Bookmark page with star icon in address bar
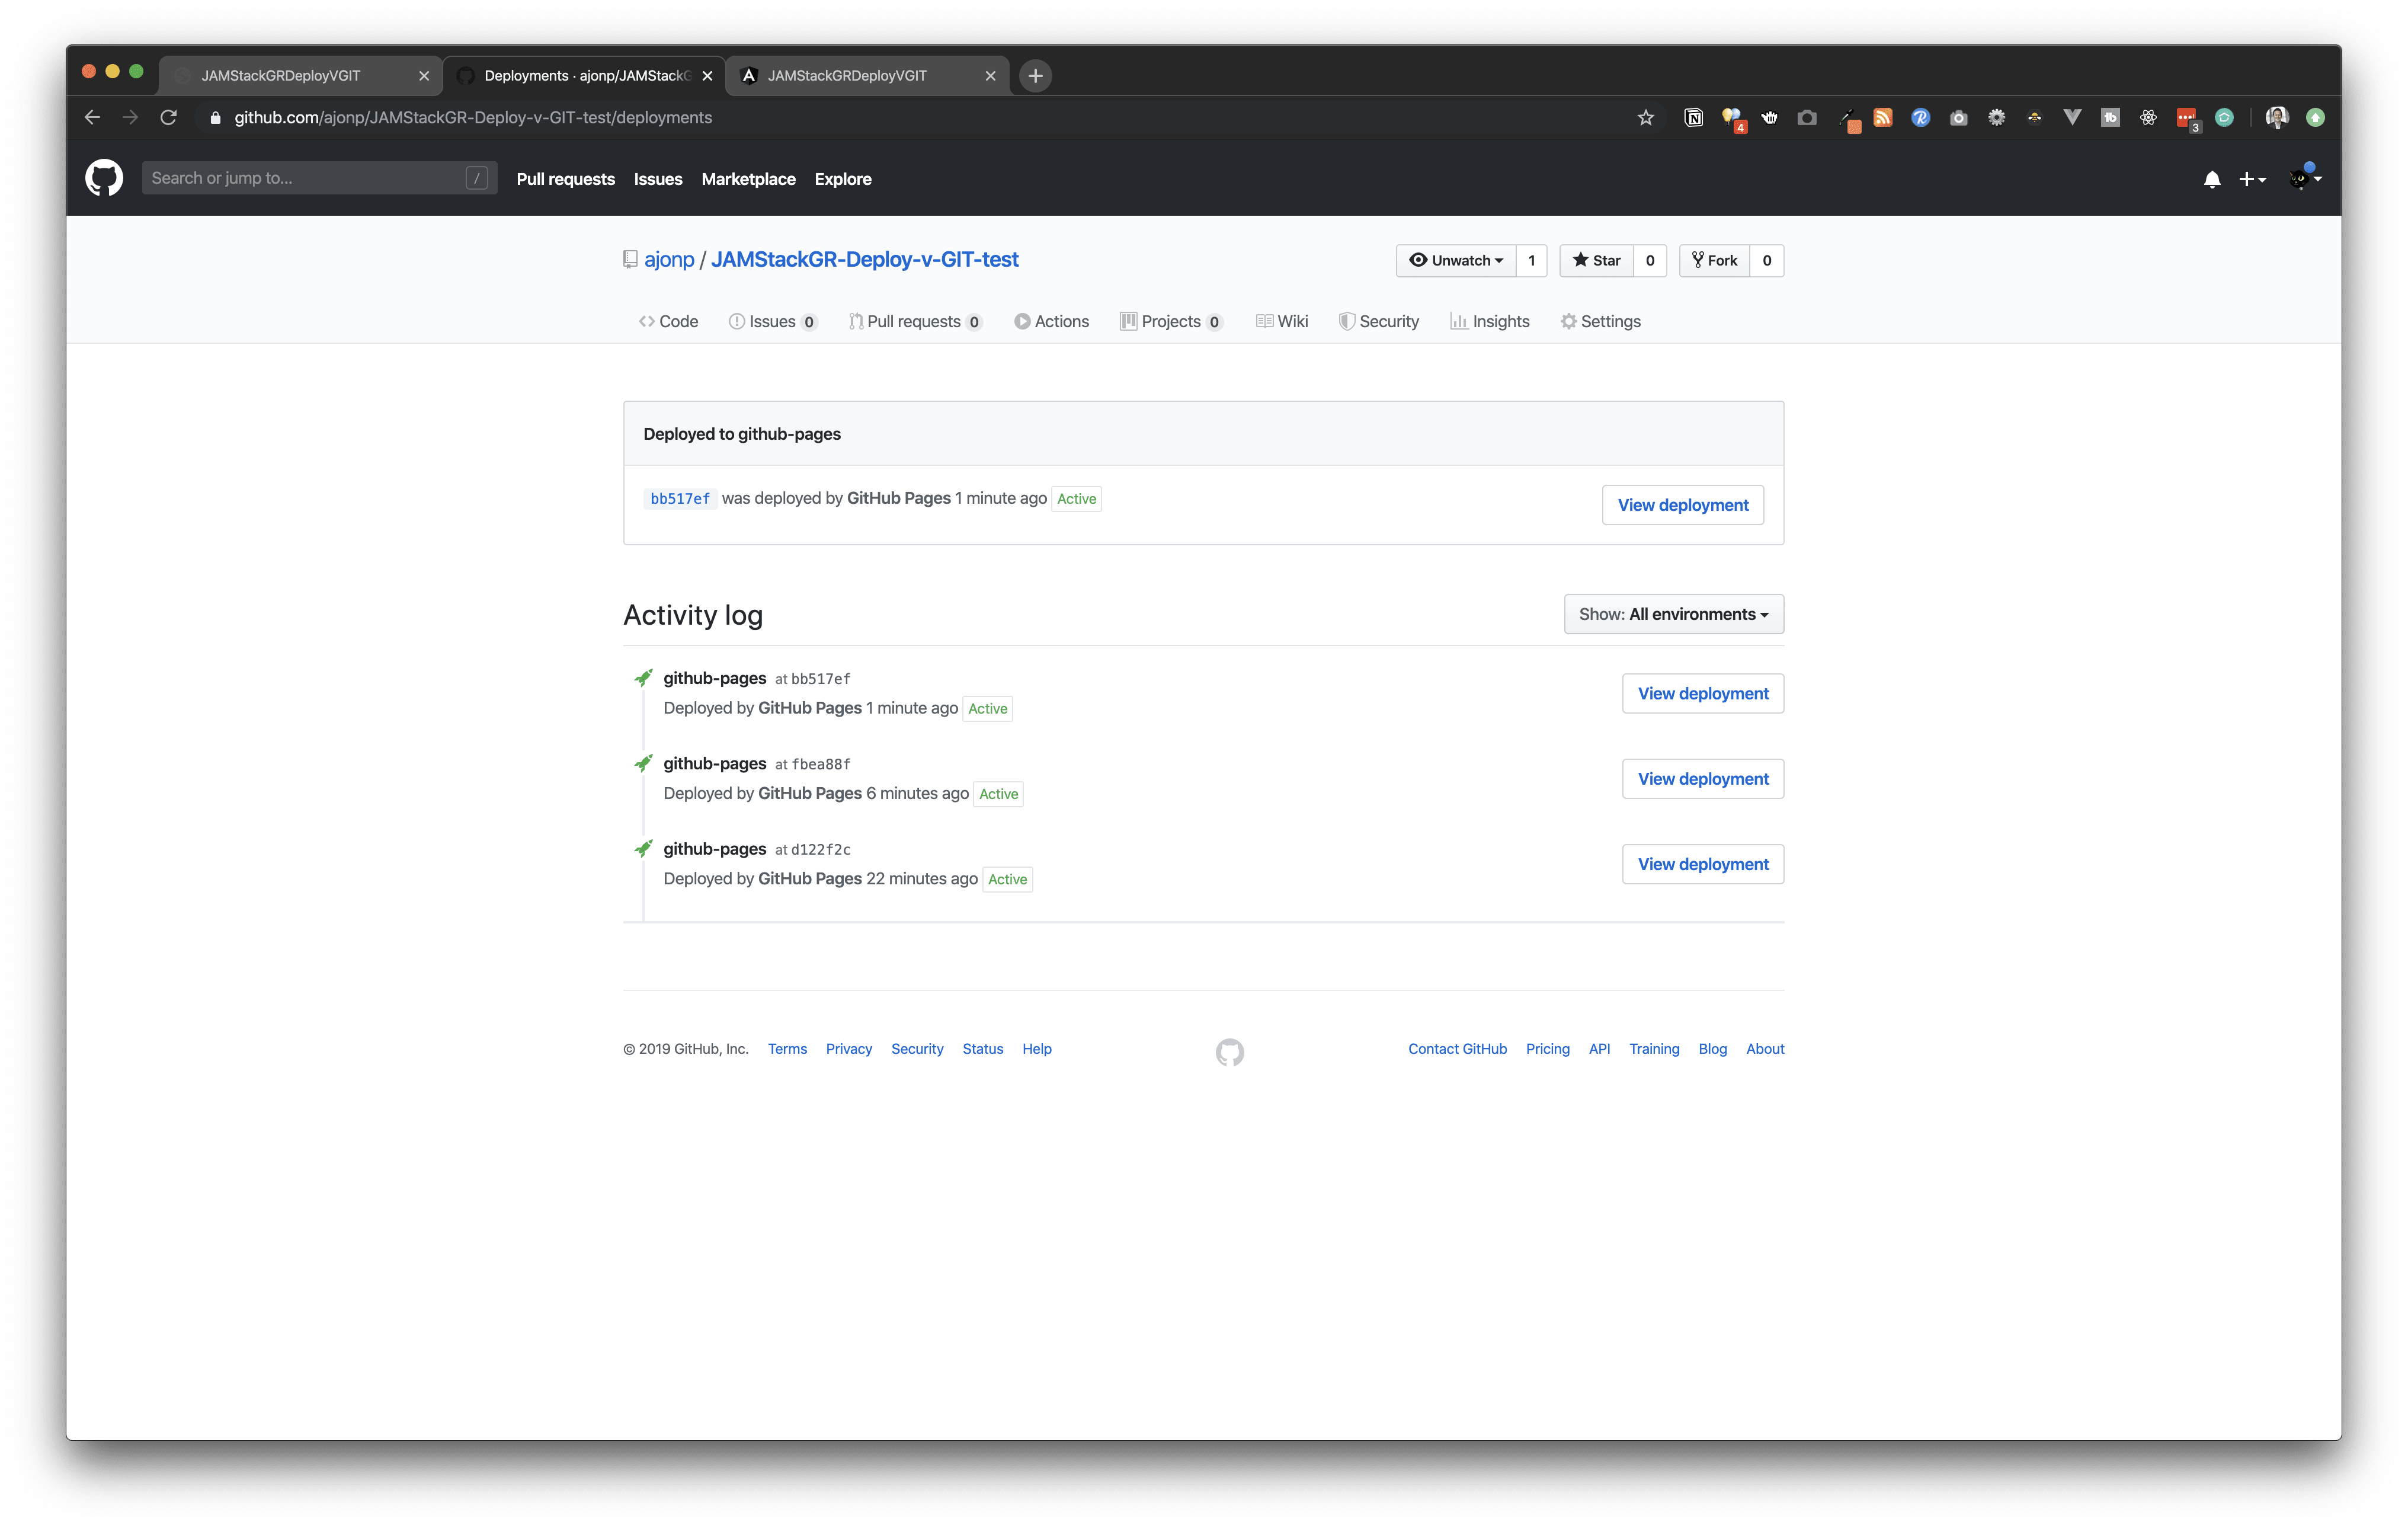Screen dimensions: 2408x1528 coord(1645,117)
